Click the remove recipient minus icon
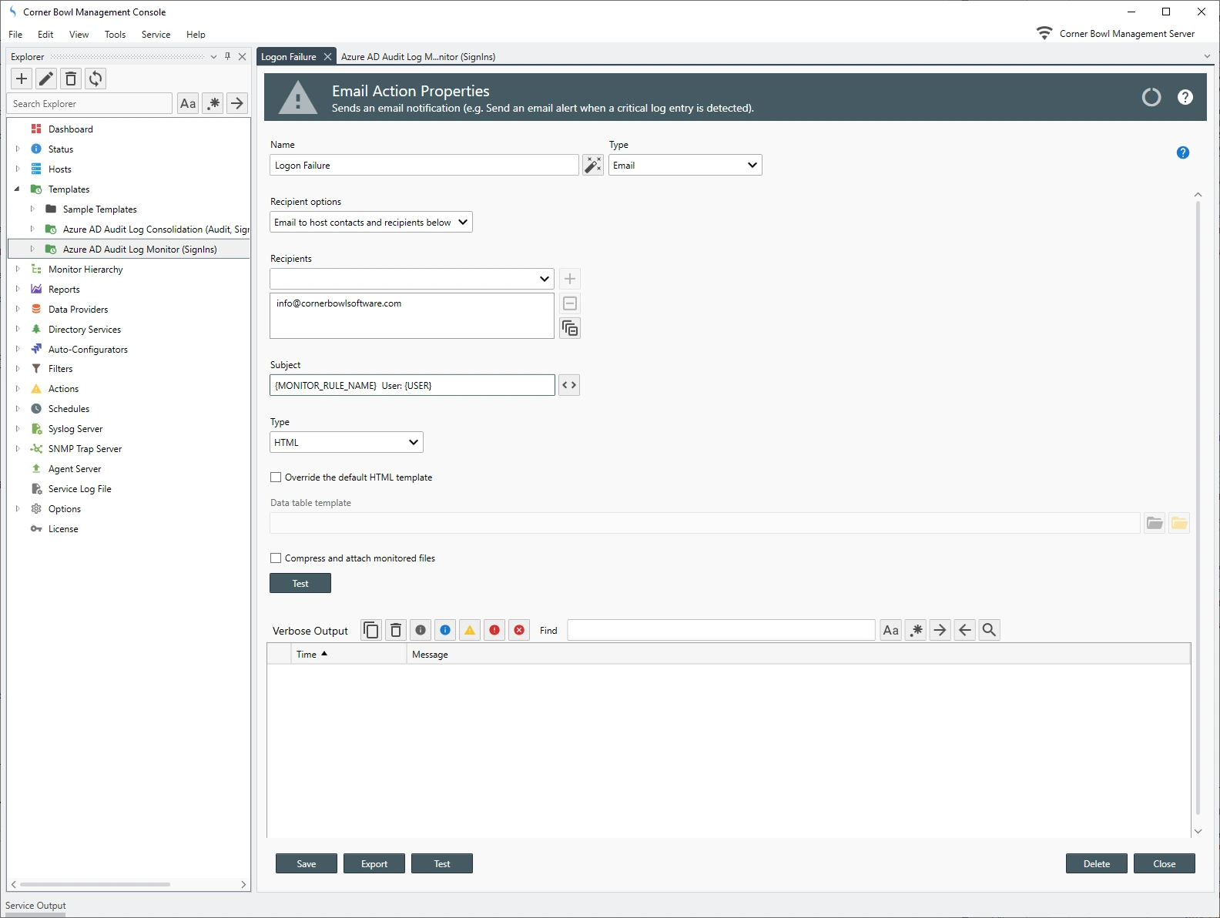Image resolution: width=1220 pixels, height=918 pixels. click(570, 303)
